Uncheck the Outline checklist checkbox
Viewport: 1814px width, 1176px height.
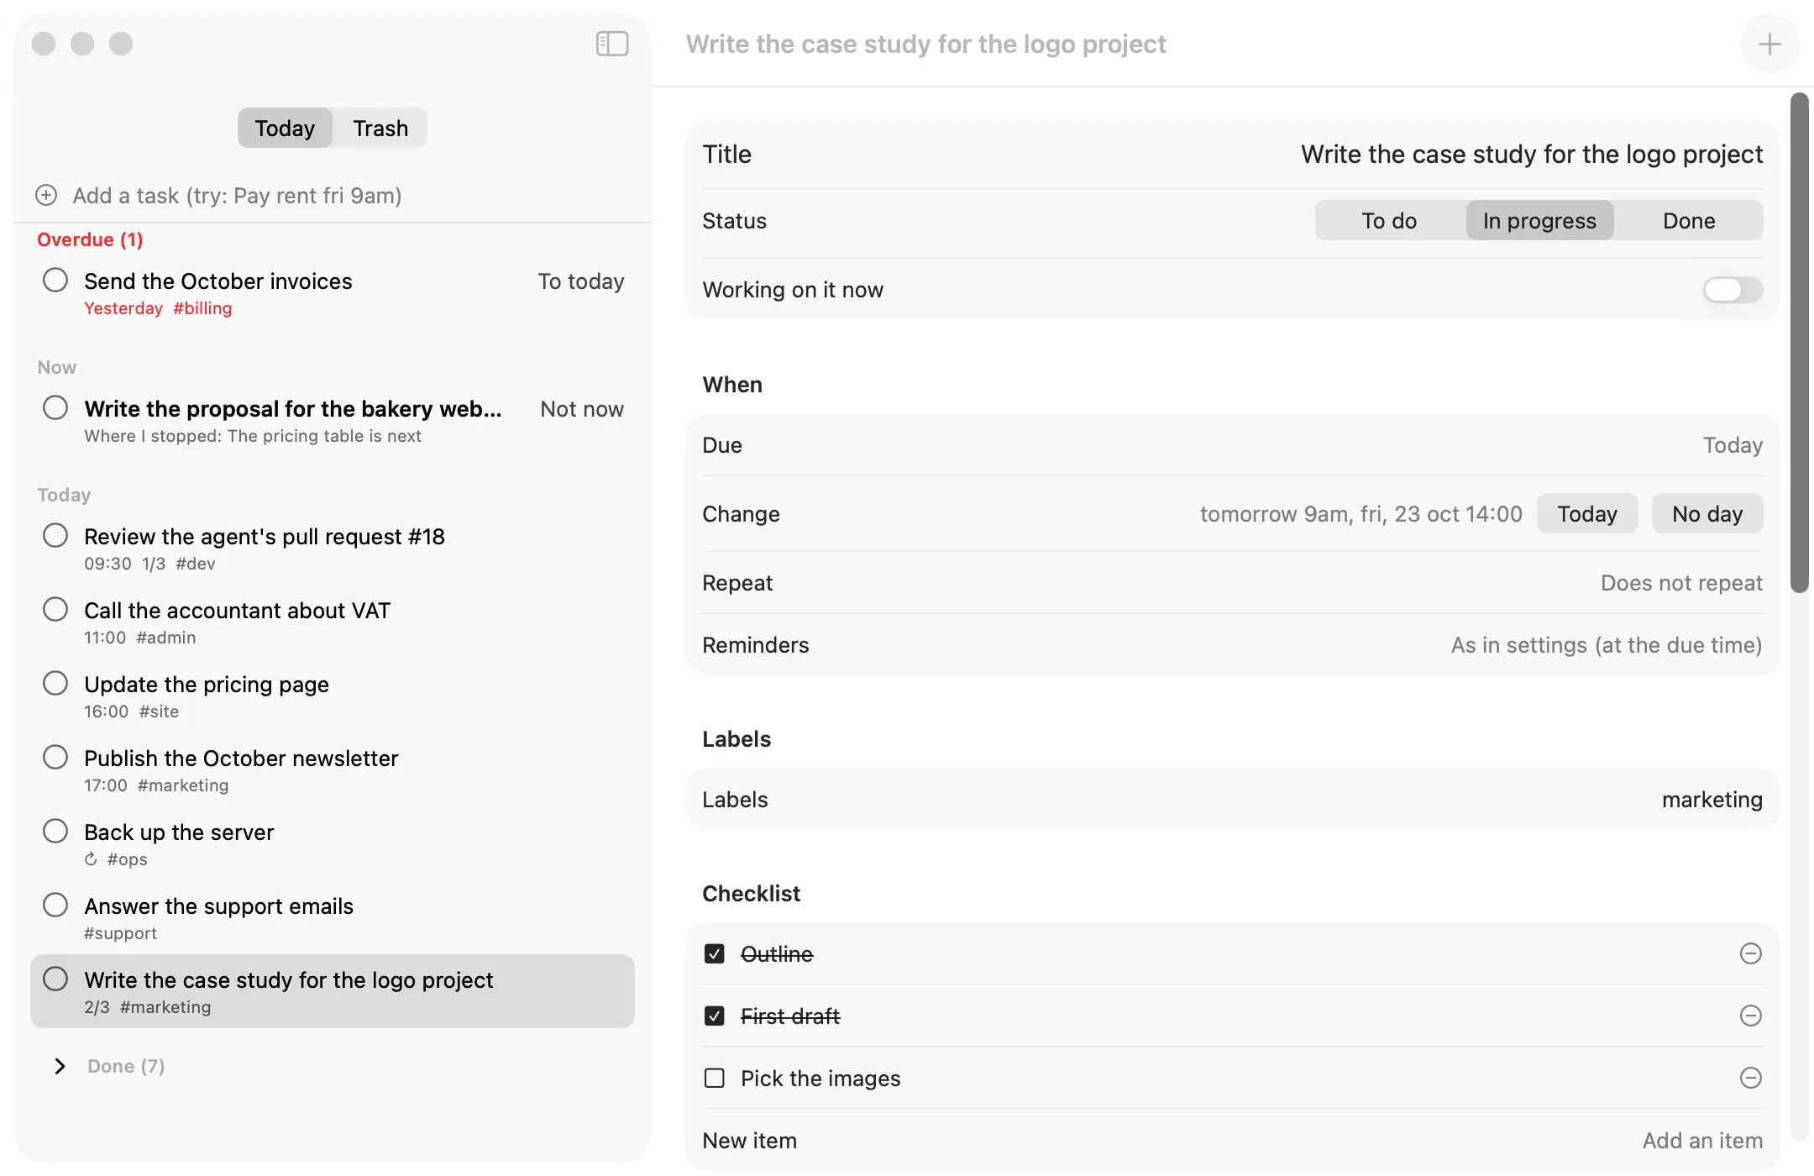coord(714,953)
